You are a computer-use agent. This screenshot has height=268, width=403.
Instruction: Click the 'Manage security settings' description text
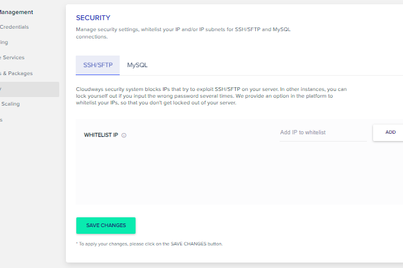tap(183, 33)
